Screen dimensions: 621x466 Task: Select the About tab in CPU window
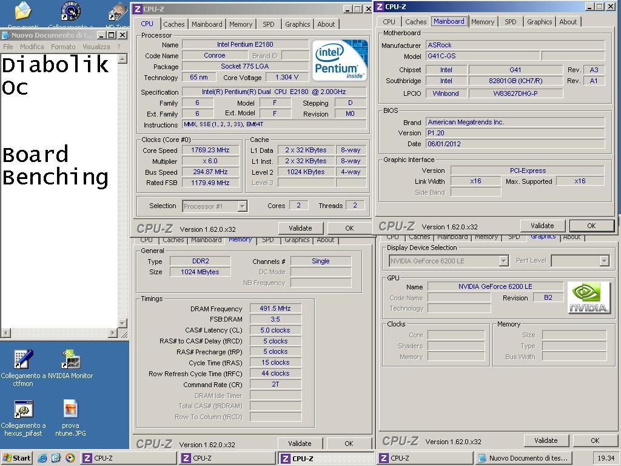(326, 24)
